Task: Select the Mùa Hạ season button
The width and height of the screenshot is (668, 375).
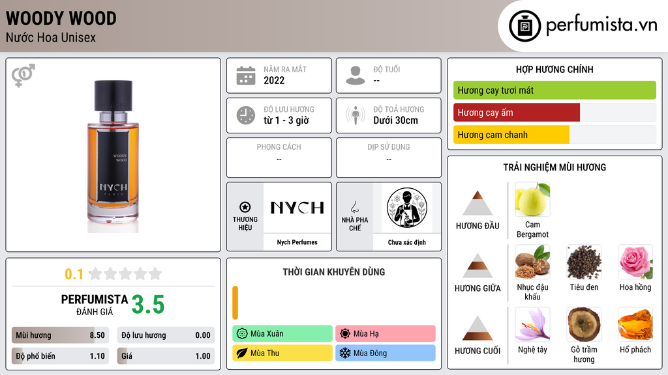Action: 386,334
